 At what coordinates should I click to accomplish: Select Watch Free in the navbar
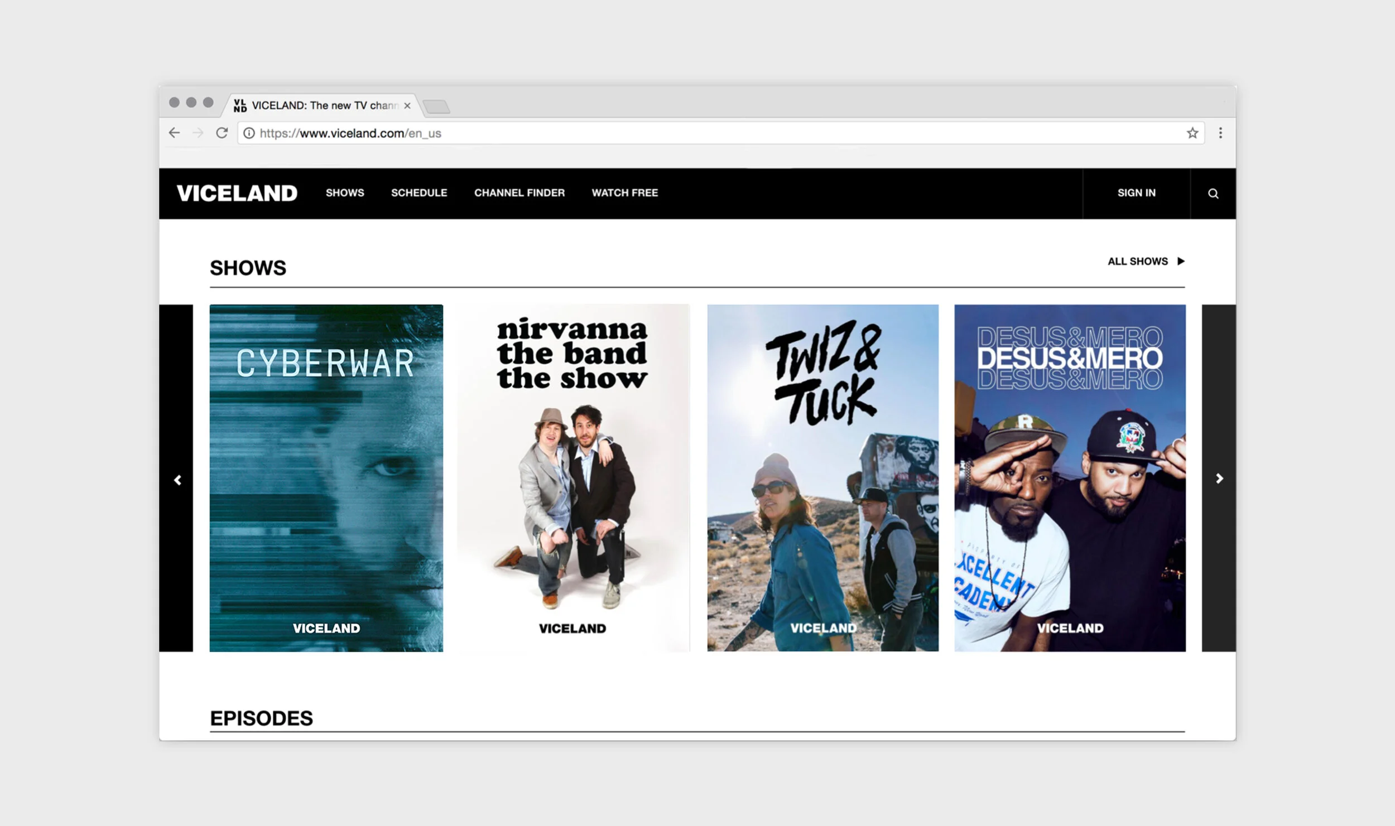point(625,193)
